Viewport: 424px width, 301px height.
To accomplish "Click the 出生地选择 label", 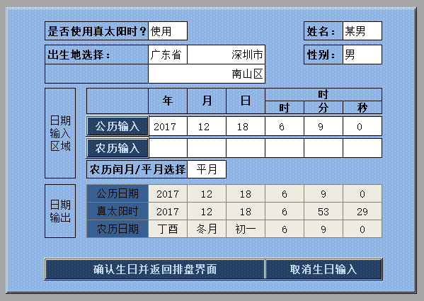I will [x=96, y=55].
